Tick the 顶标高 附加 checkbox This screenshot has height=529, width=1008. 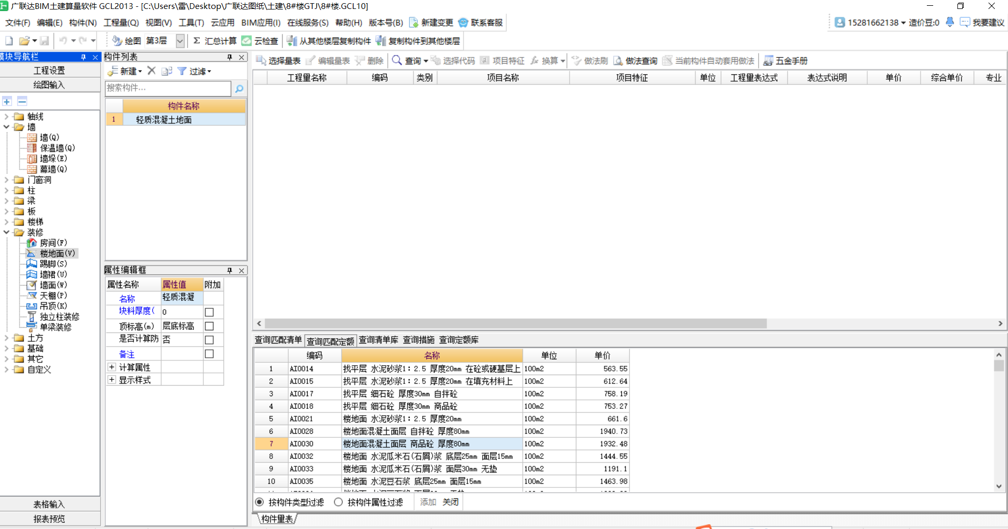(x=209, y=326)
